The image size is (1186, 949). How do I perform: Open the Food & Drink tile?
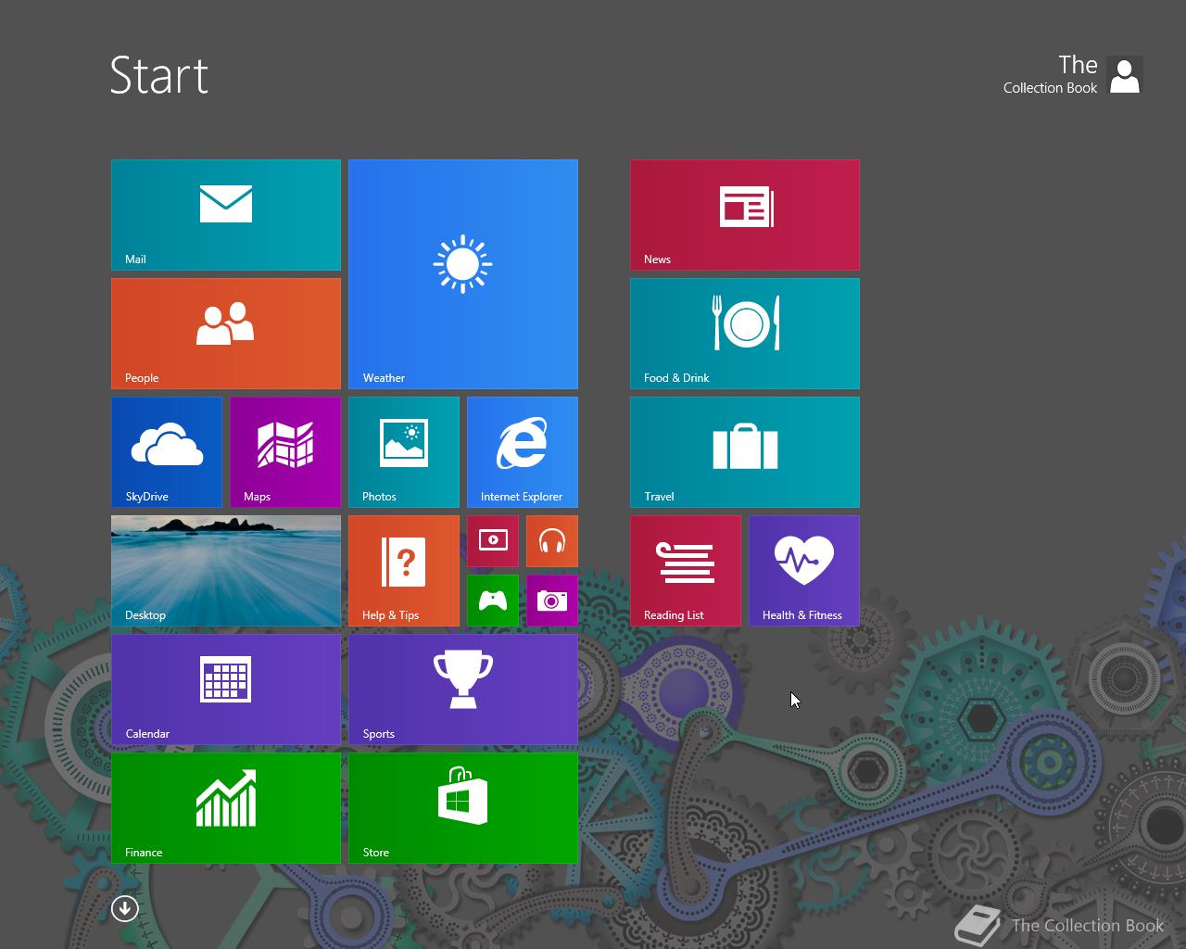[745, 334]
